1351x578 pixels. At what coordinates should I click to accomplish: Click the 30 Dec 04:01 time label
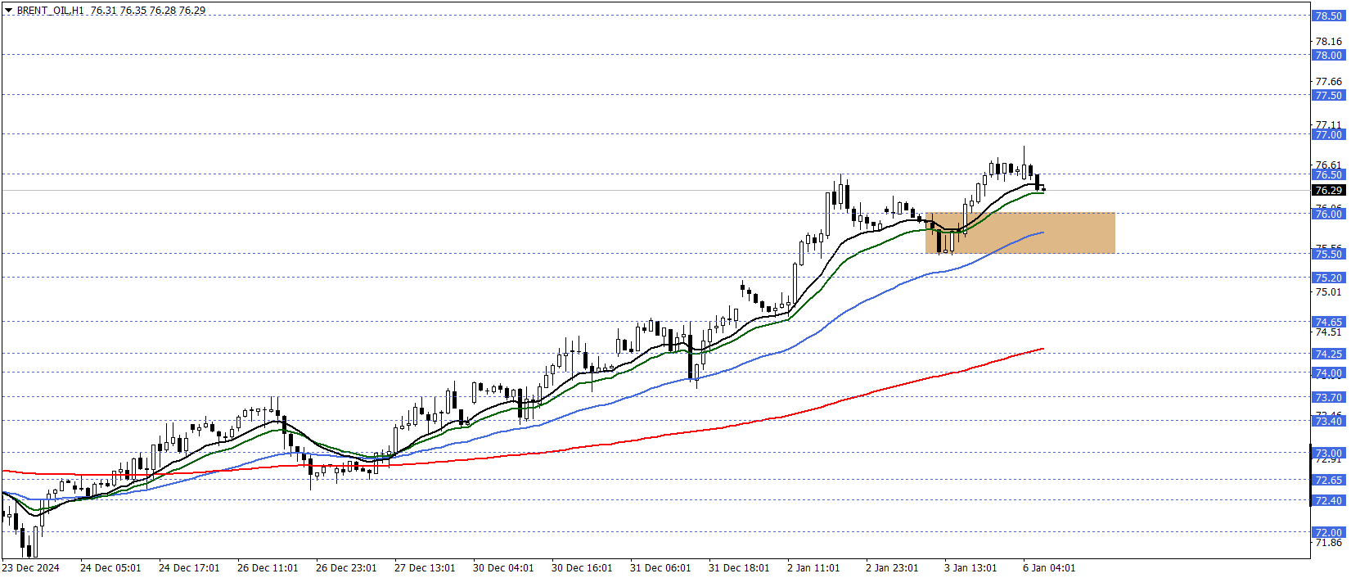tap(503, 567)
